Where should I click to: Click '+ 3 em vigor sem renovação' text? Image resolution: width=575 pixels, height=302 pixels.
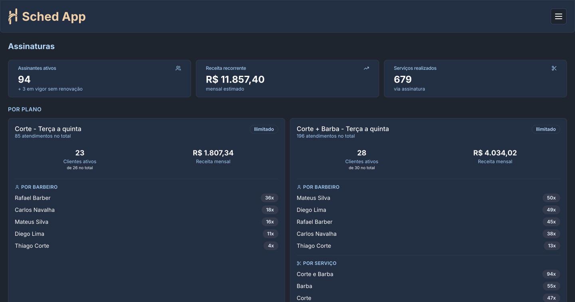click(x=50, y=89)
